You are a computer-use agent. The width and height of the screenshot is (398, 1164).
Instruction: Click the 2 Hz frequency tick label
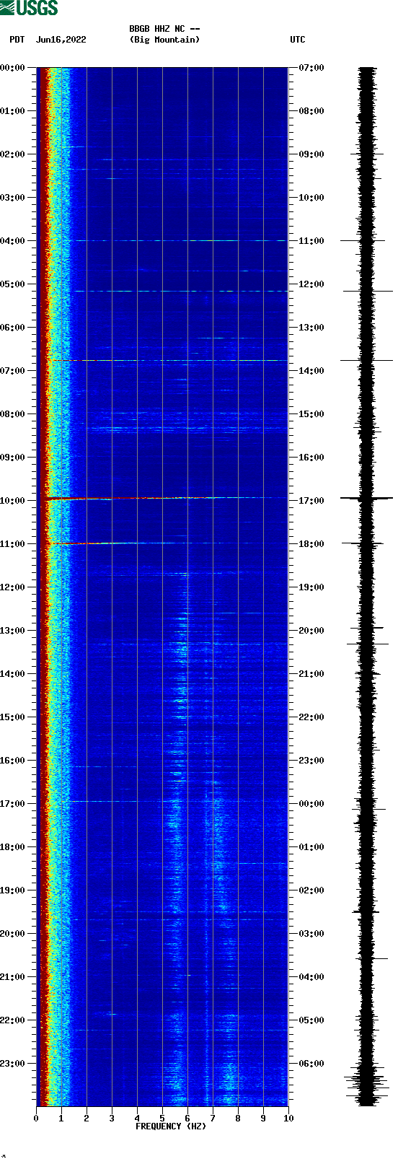(87, 1119)
